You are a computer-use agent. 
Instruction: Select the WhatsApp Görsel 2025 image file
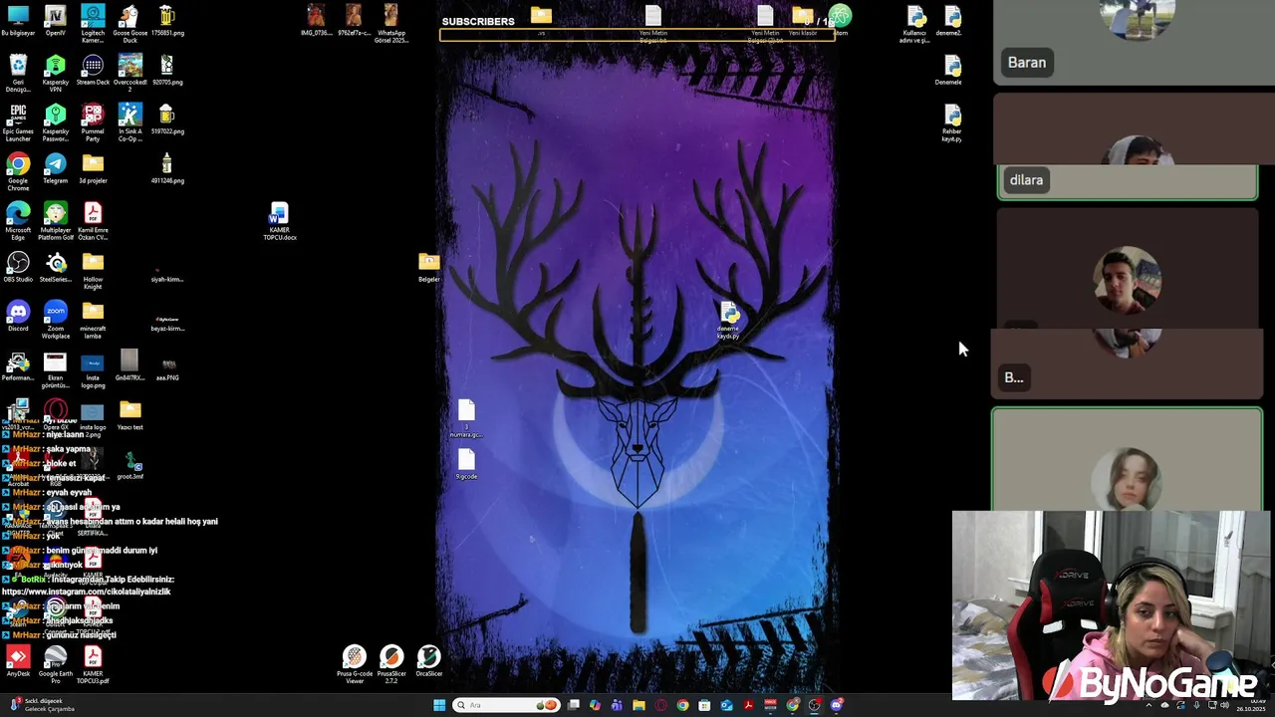[x=391, y=24]
